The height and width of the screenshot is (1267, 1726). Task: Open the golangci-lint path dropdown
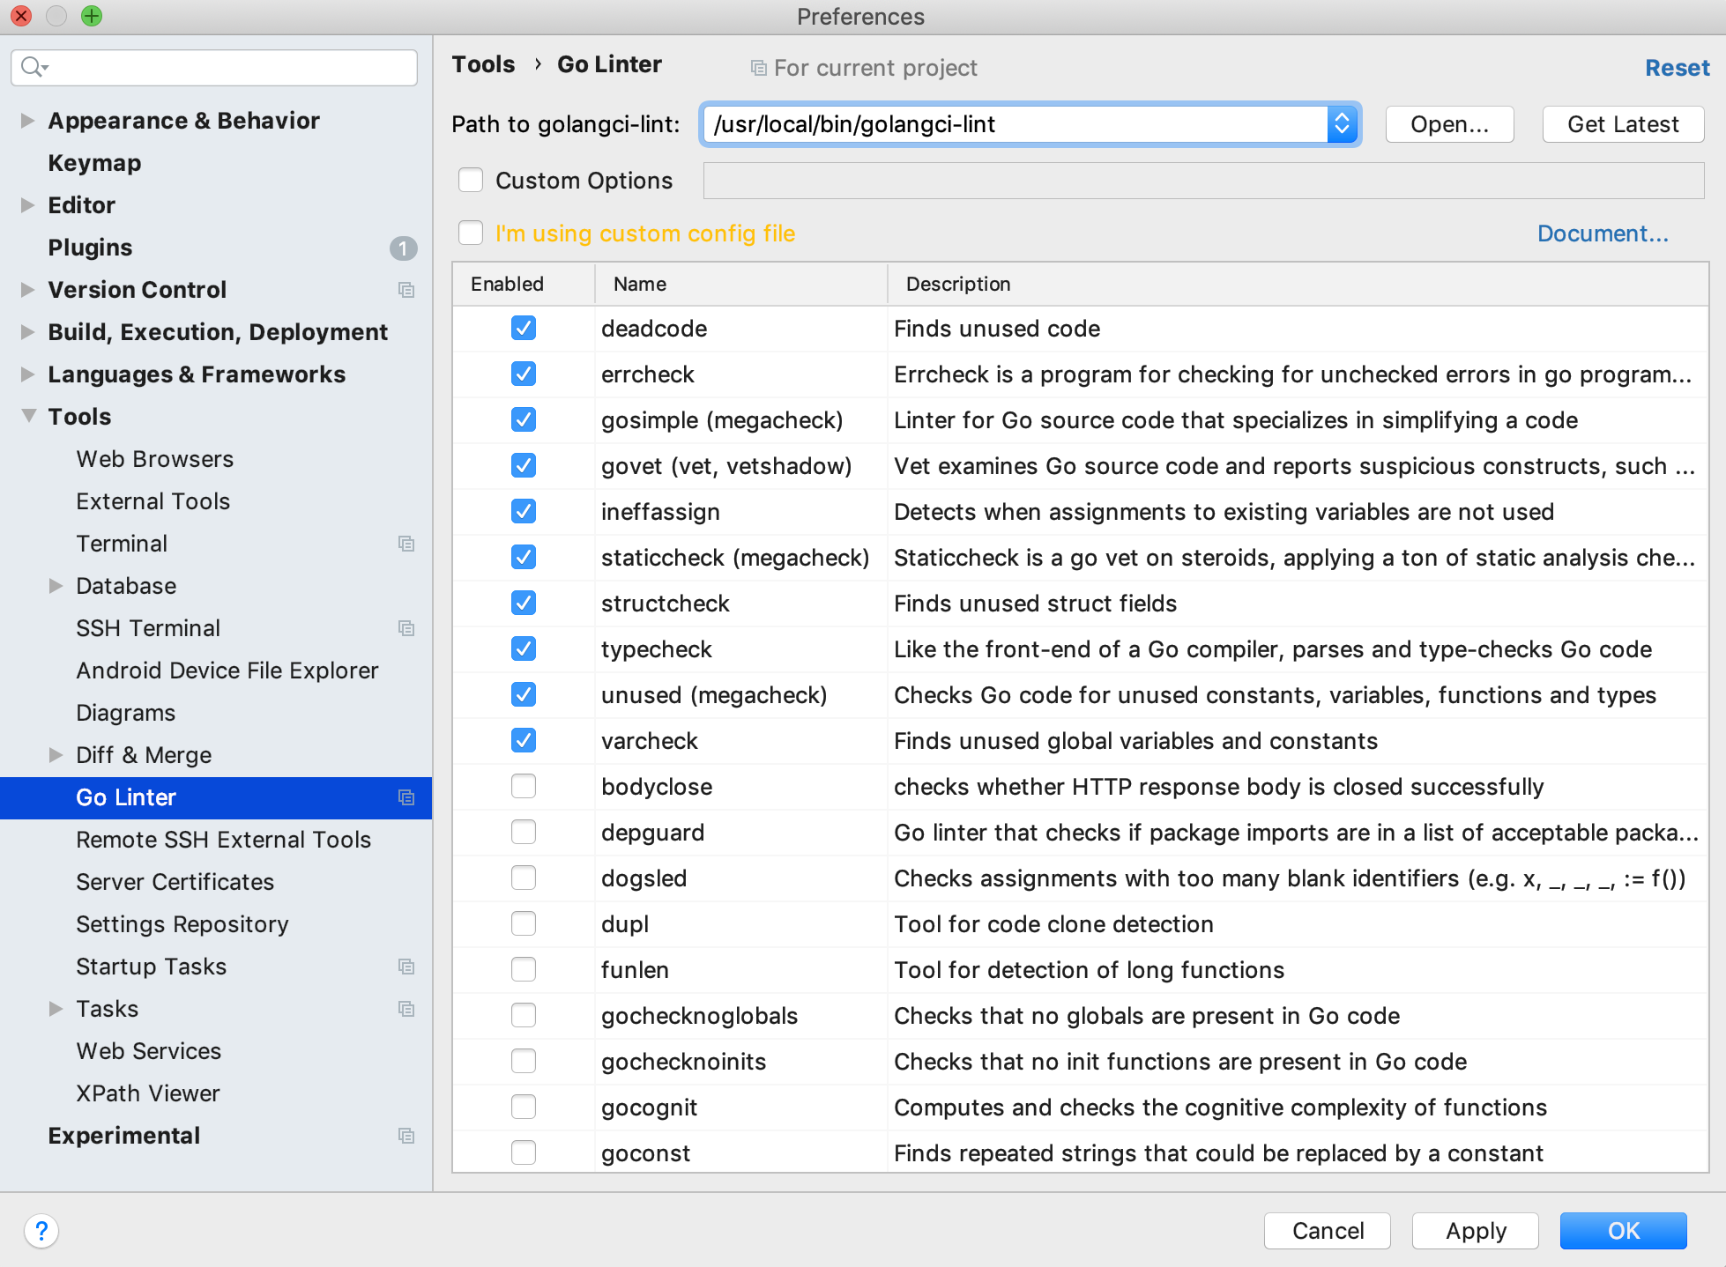click(x=1342, y=124)
